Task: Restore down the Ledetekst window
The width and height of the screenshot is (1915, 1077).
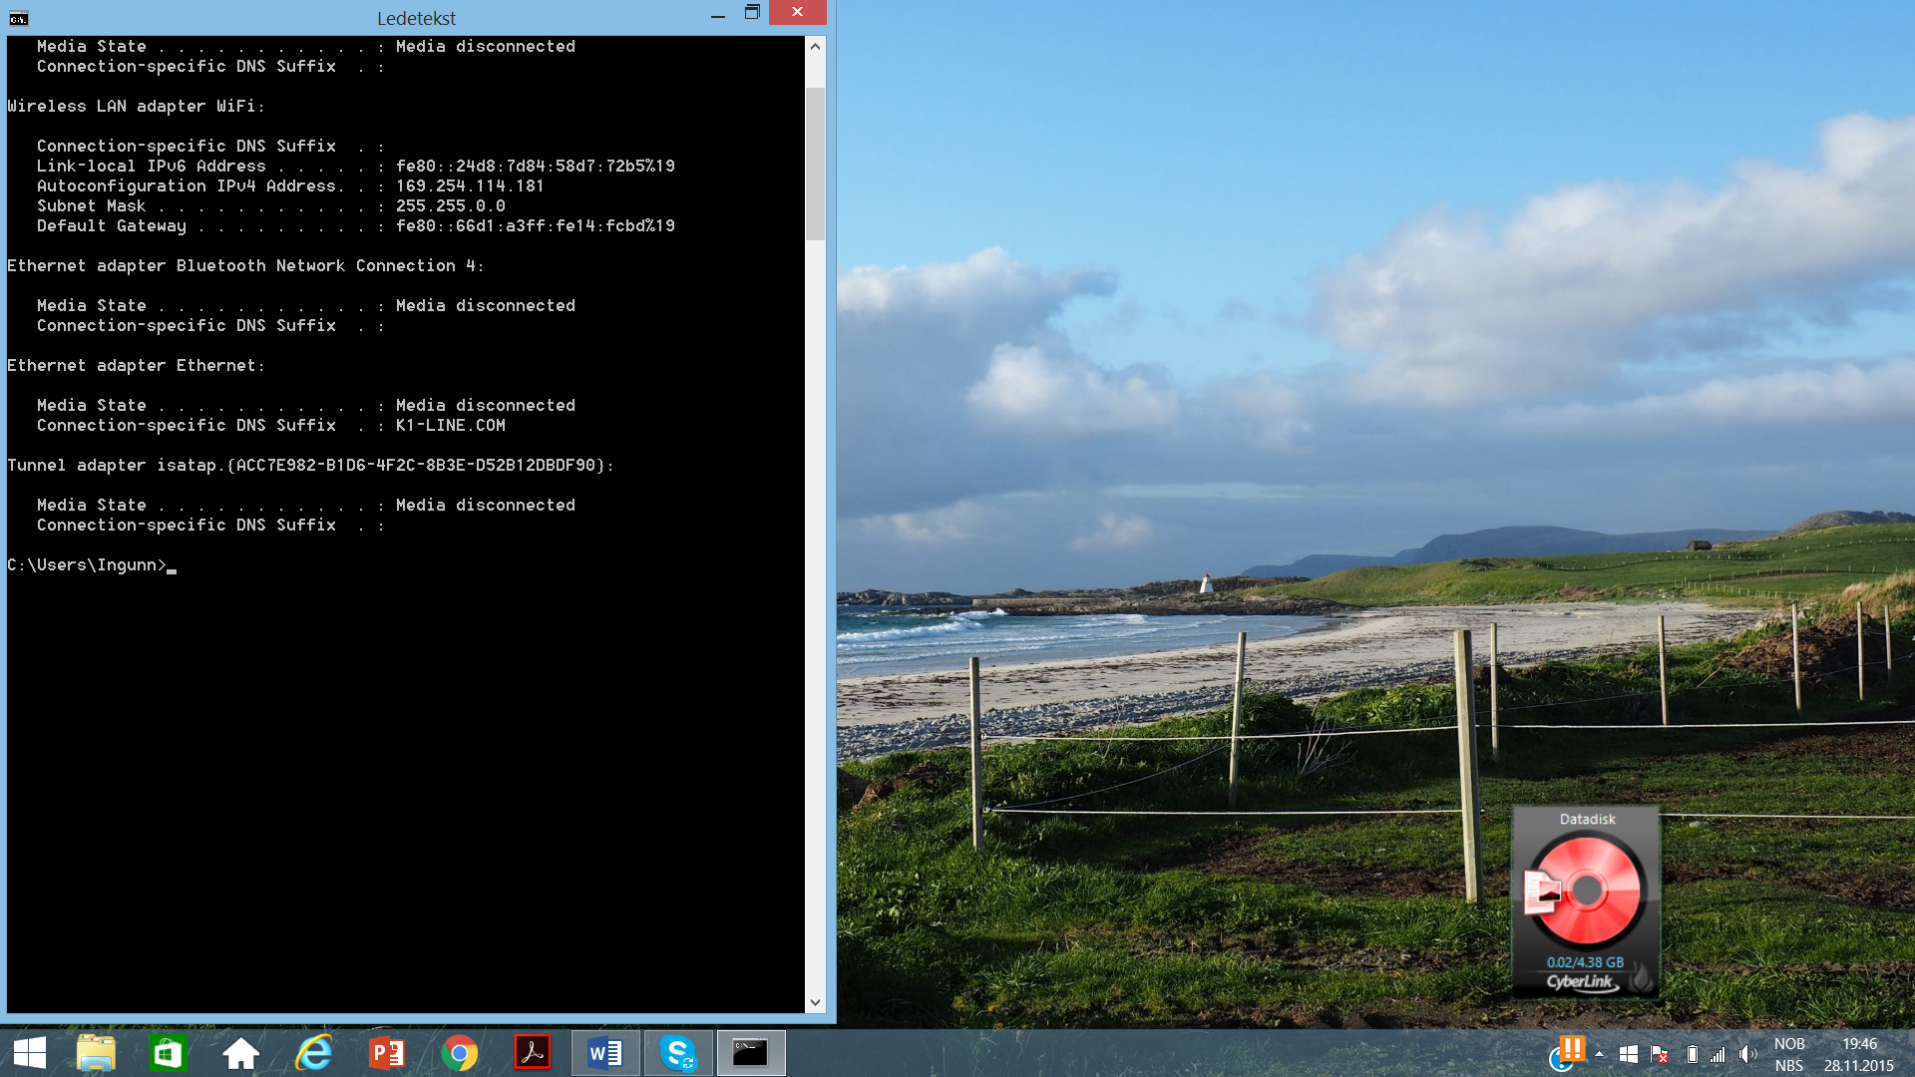Action: point(752,13)
